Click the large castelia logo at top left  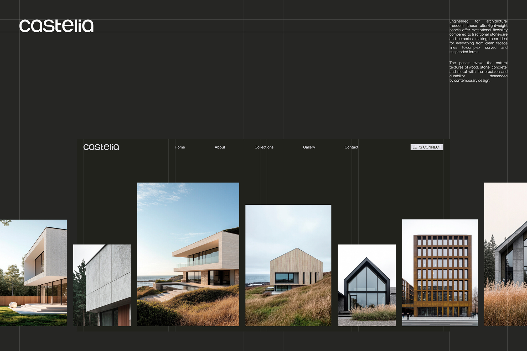click(56, 26)
